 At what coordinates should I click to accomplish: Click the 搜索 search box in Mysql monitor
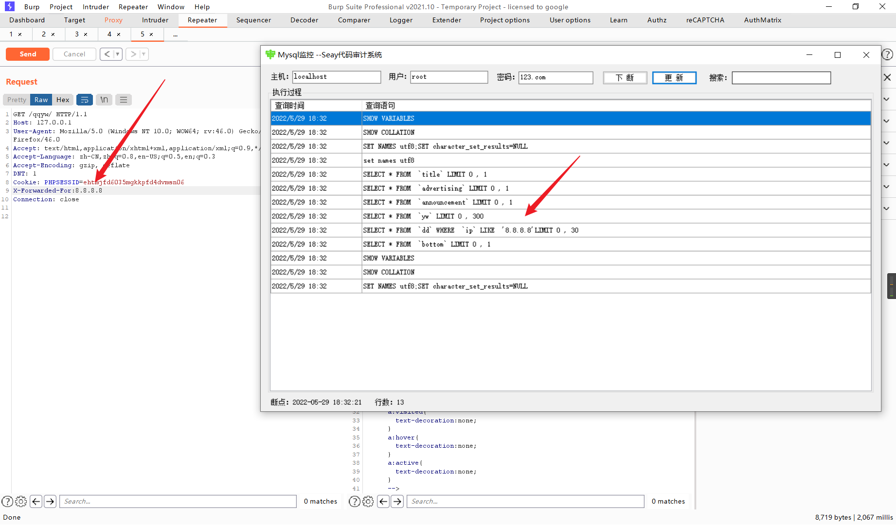pos(781,78)
